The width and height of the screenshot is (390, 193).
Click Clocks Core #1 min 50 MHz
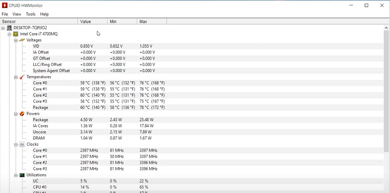tap(117, 157)
